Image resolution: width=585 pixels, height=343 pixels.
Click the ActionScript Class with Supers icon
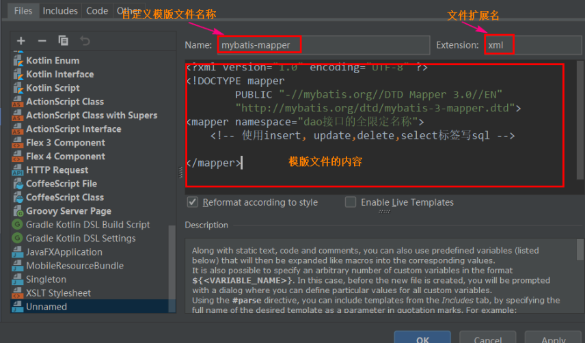(18, 115)
